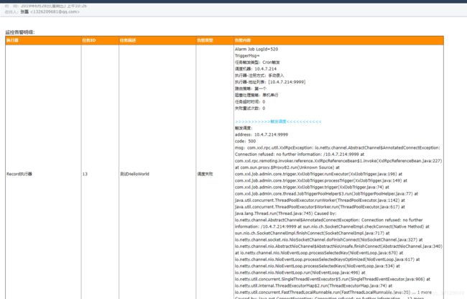Image resolution: width=467 pixels, height=299 pixels.
Task: Click the "调度机器: 10.4.7.214" line
Action: 256,69
